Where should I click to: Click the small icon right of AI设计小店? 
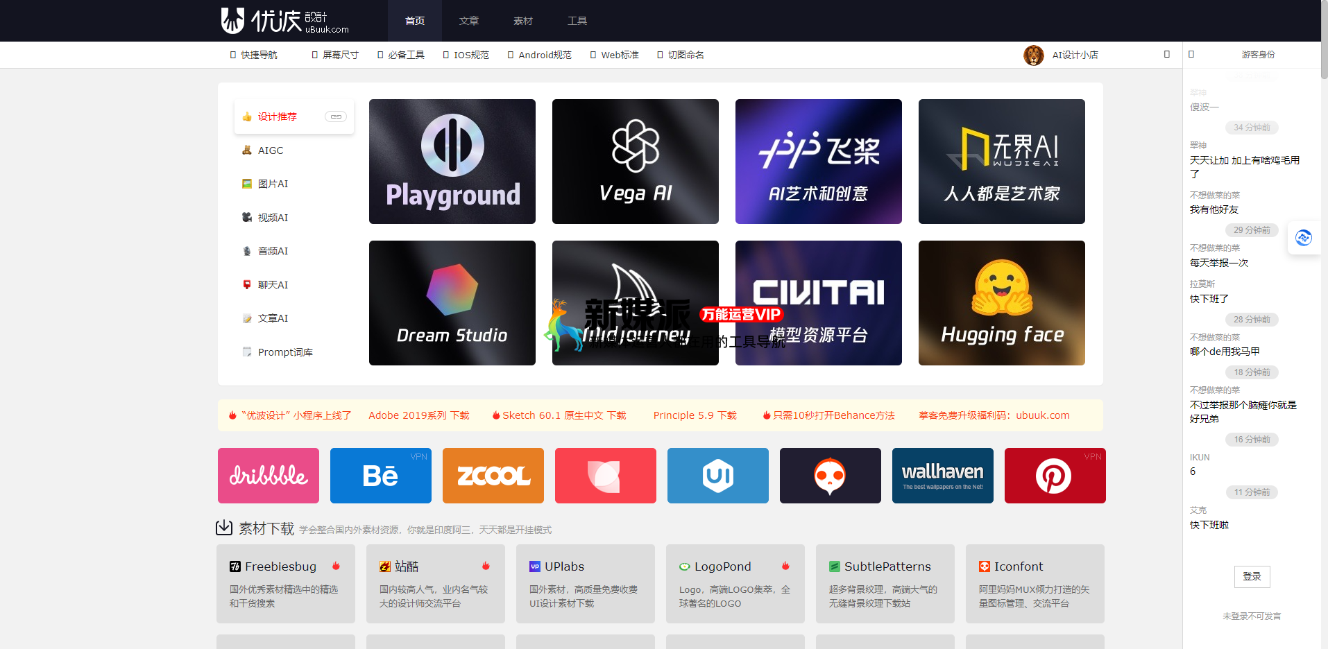point(1167,54)
